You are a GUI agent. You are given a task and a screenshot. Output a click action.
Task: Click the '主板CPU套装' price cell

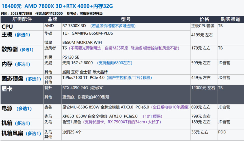tap(203, 26)
